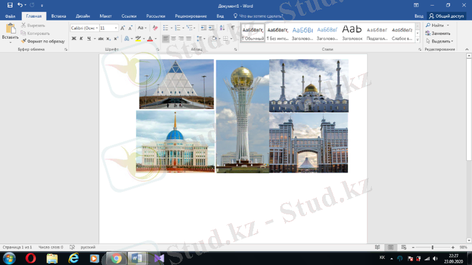Expand the Выделить (Select) dropdown
This screenshot has width=472, height=265.
441,41
